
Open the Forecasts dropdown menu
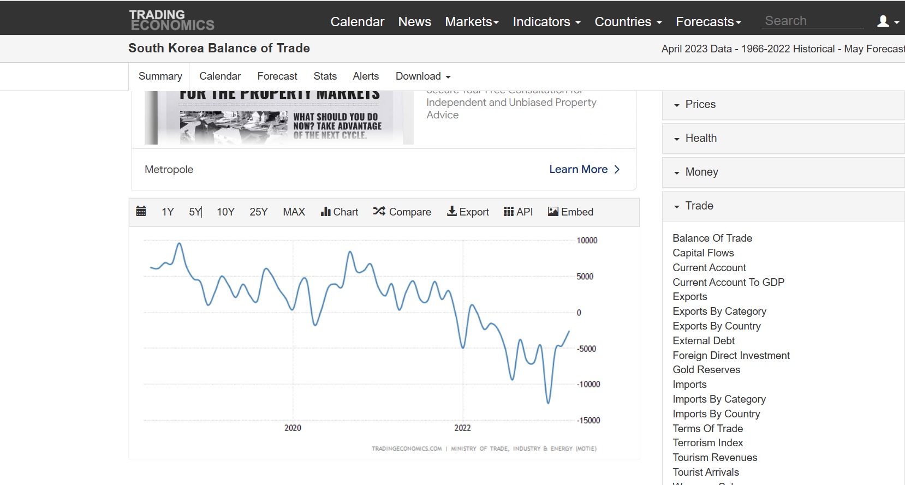(x=708, y=22)
